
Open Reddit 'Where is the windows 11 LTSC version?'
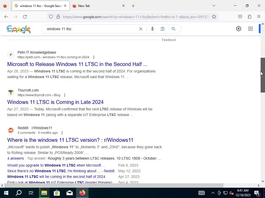(70, 140)
